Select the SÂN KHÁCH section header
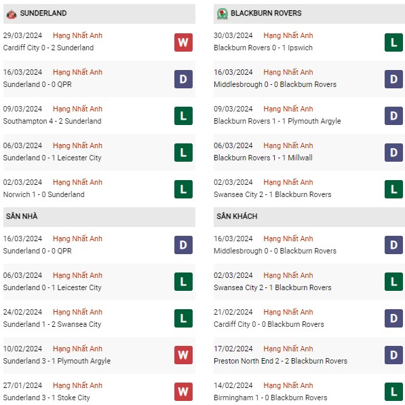Viewport: 405px width, 405px height. (309, 217)
